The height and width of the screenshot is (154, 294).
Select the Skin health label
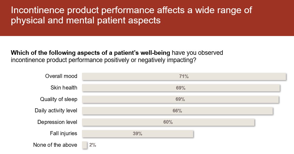pyautogui.click(x=64, y=88)
